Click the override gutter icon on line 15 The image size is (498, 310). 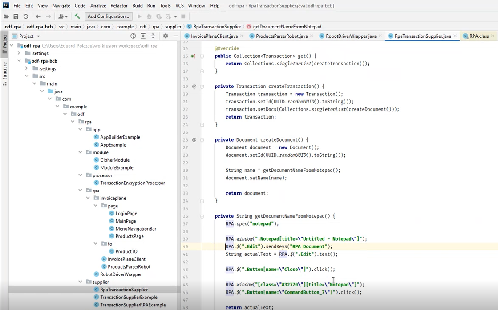pos(193,56)
